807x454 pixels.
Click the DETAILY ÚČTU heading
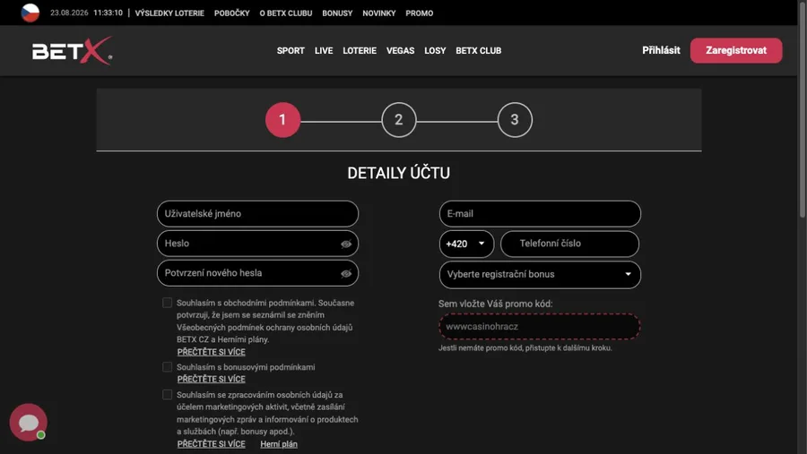click(x=399, y=173)
